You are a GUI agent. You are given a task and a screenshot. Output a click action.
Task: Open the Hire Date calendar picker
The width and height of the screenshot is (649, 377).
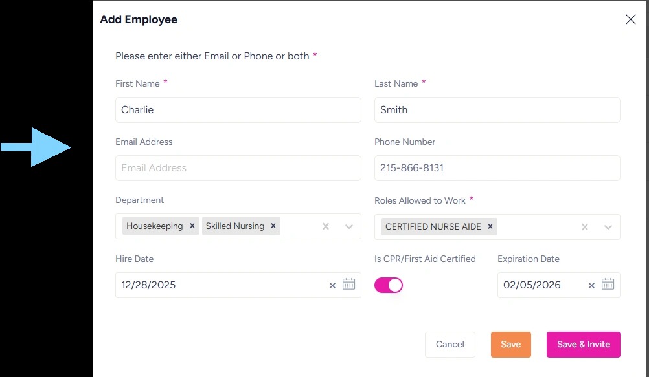click(348, 285)
